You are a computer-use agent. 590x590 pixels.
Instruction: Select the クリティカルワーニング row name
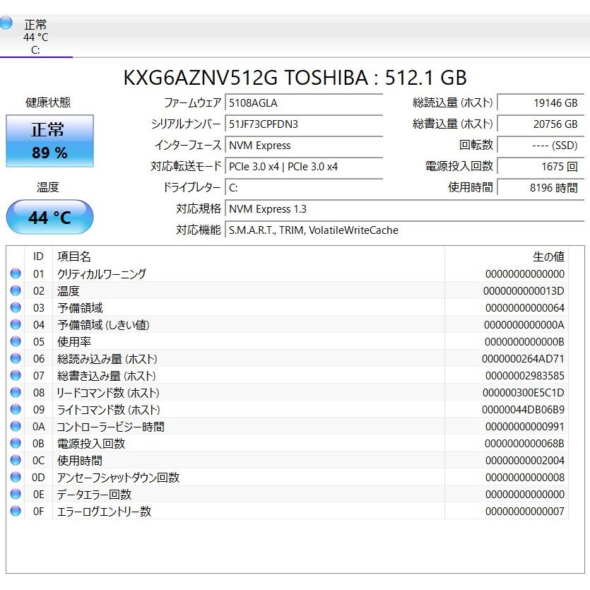102,273
